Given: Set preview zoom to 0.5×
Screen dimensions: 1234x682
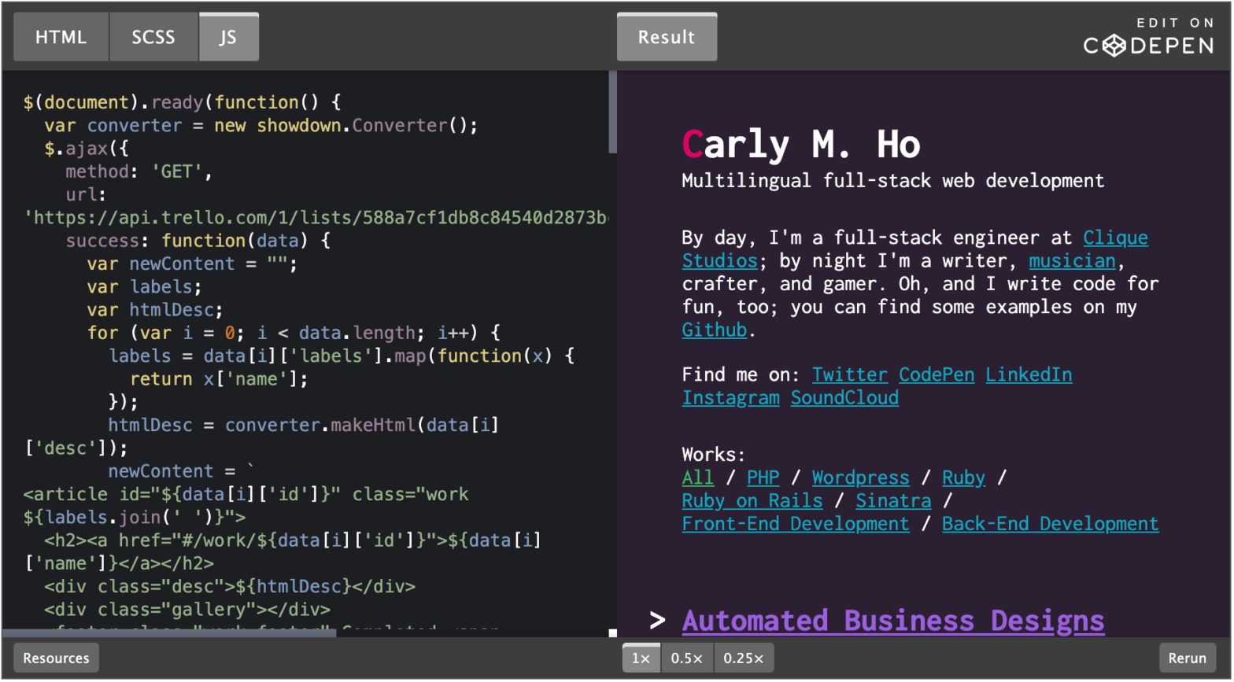Looking at the screenshot, I should [687, 658].
